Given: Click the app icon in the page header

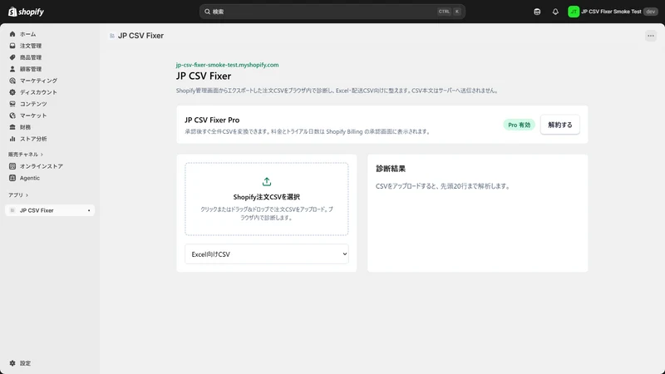Looking at the screenshot, I should 112,36.
